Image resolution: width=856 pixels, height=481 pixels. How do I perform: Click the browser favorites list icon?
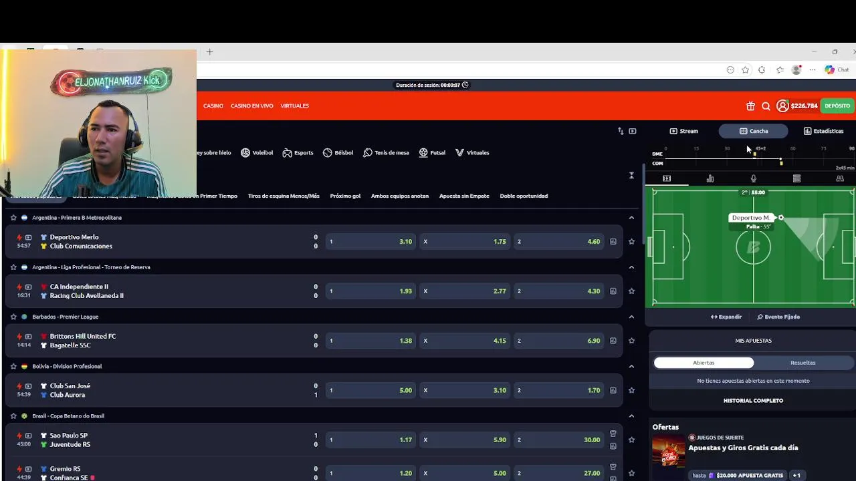(779, 69)
